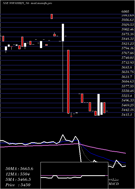Screen dimensions: 135x189
Task: Click the 5MA : 5466.5 readout
Action: point(18,180)
